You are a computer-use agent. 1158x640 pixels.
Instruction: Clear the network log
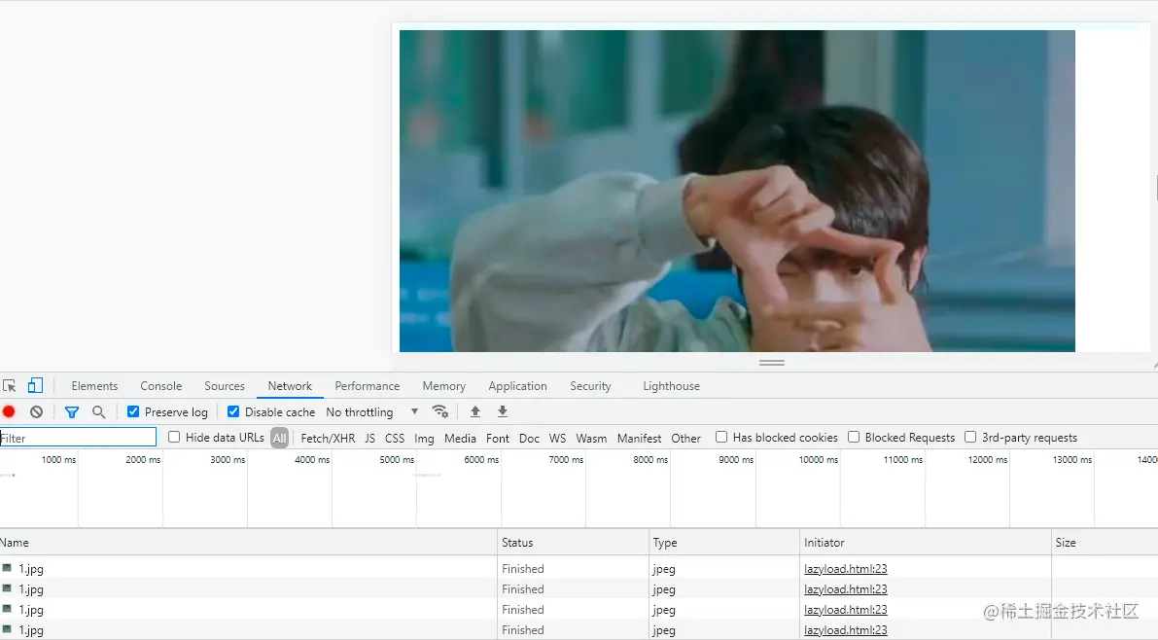(36, 411)
